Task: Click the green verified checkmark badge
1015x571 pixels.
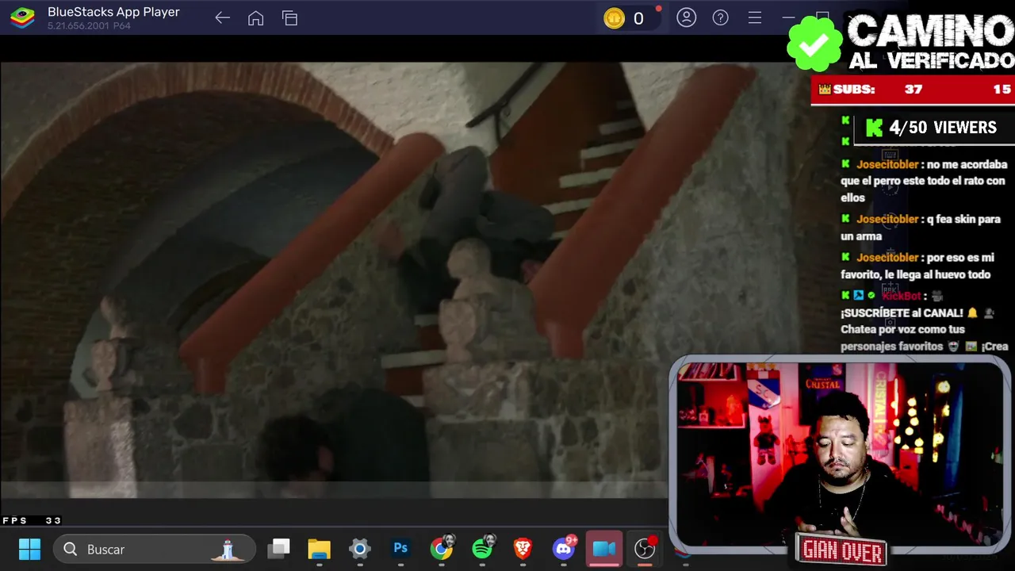Action: 814,44
